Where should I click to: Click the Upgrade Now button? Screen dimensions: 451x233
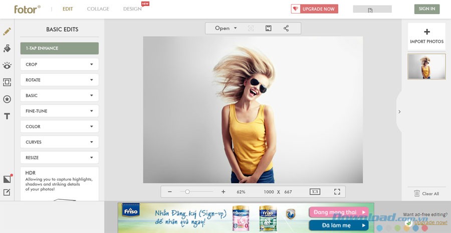(315, 9)
